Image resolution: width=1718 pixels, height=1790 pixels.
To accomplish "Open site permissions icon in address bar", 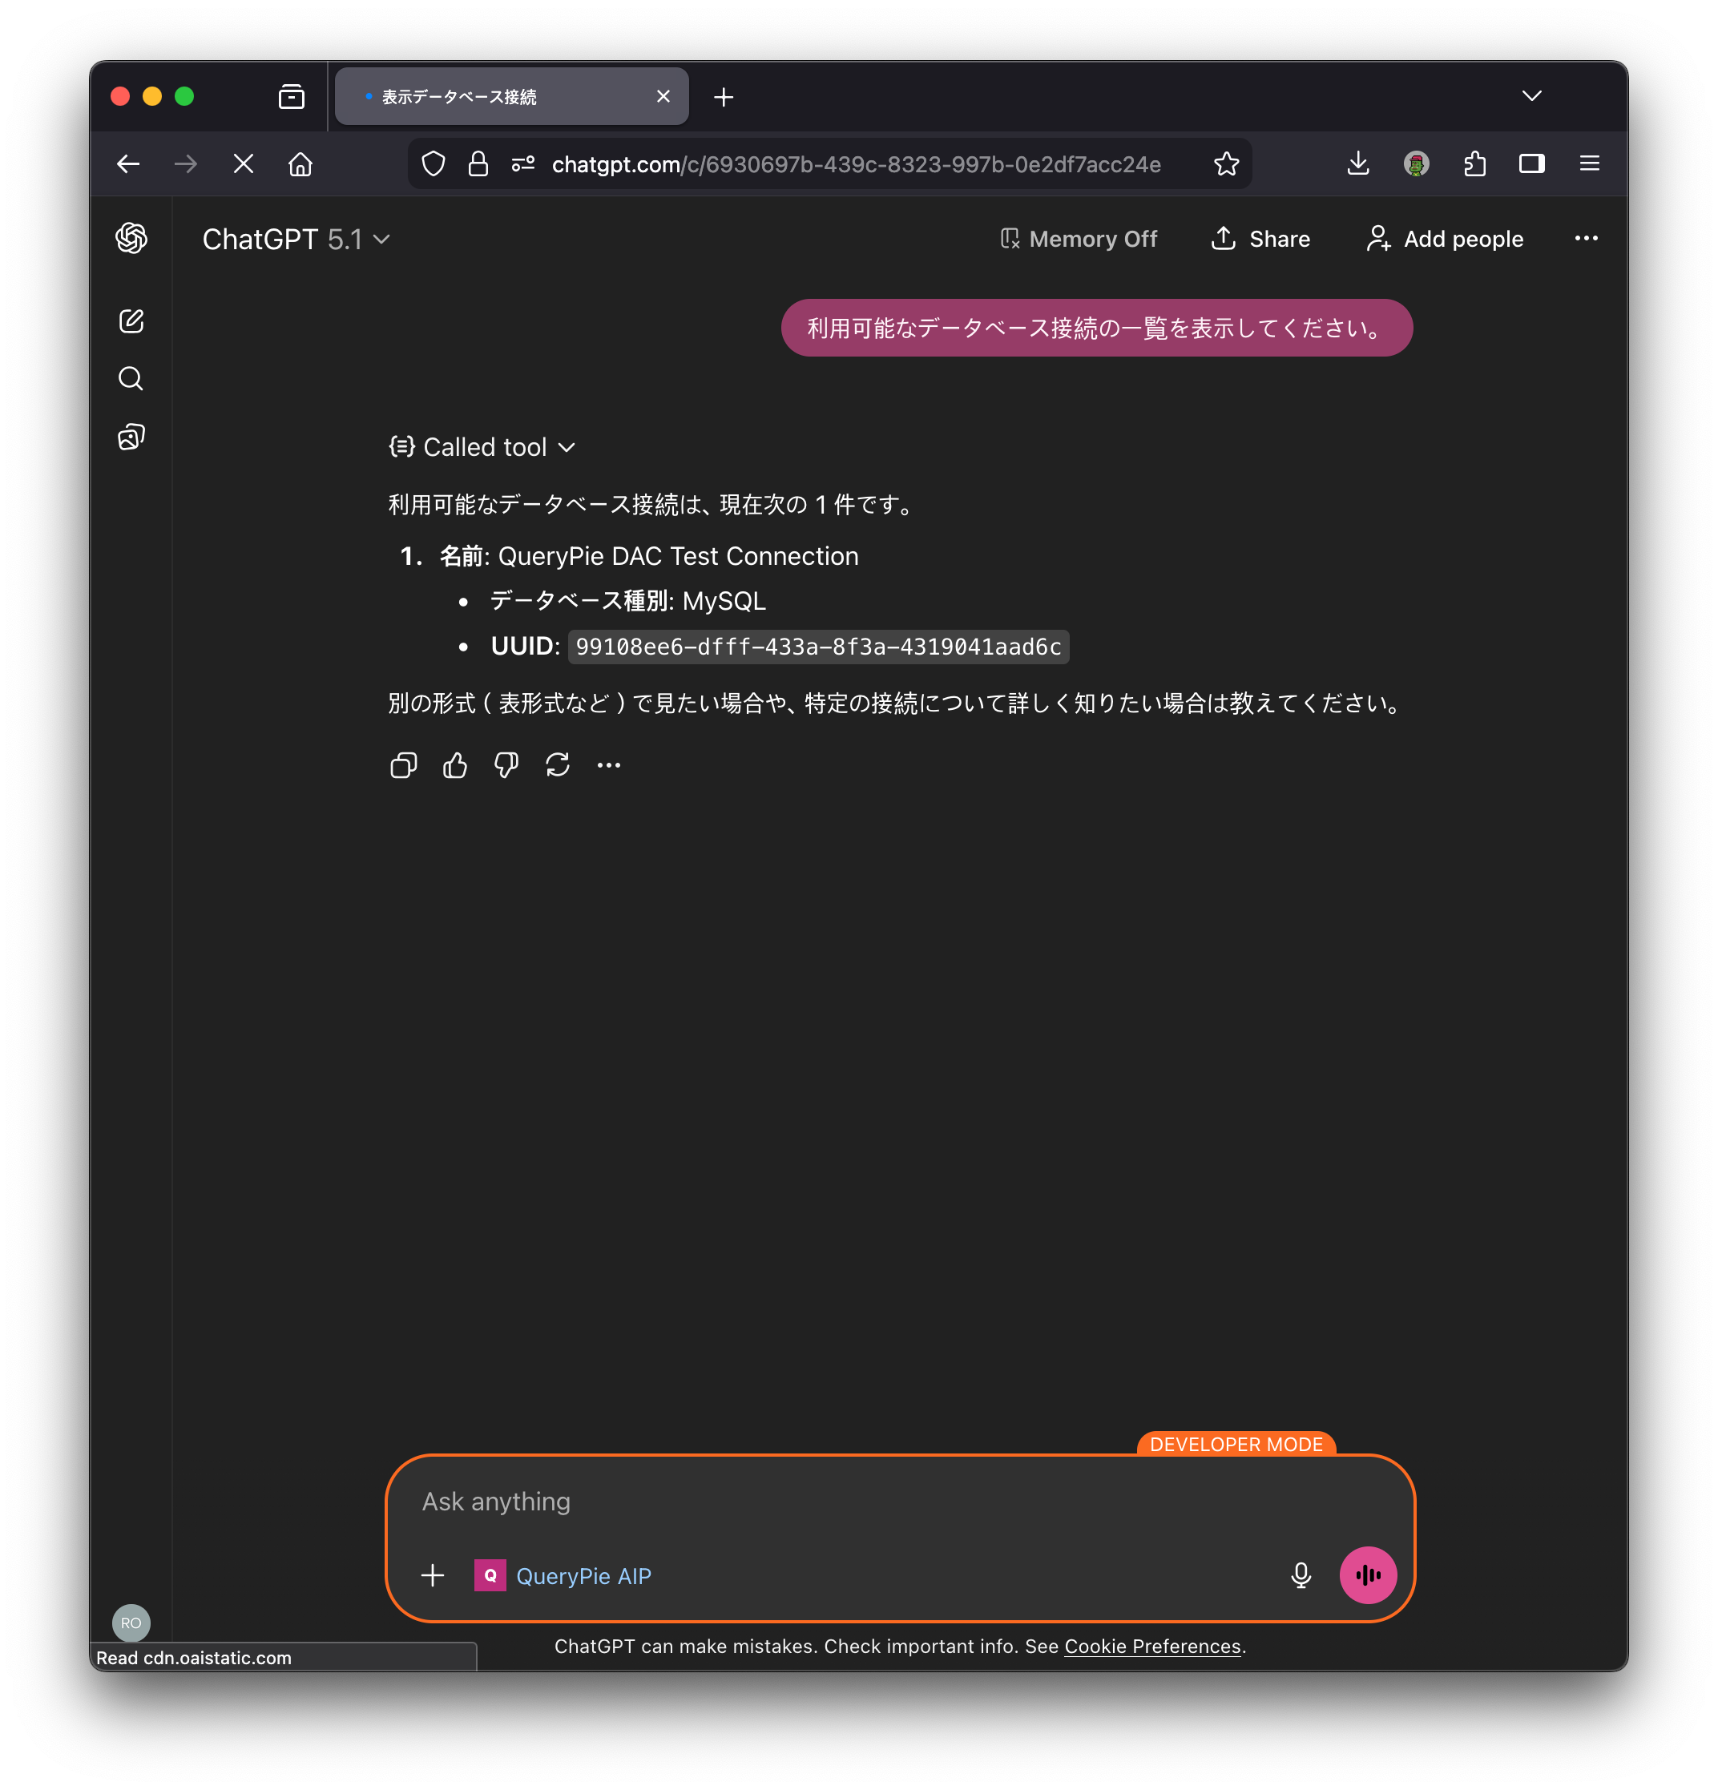I will [523, 164].
